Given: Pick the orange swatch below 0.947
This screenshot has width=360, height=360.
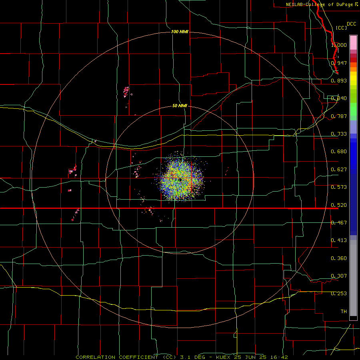Looking at the screenshot, I should pyautogui.click(x=353, y=69).
